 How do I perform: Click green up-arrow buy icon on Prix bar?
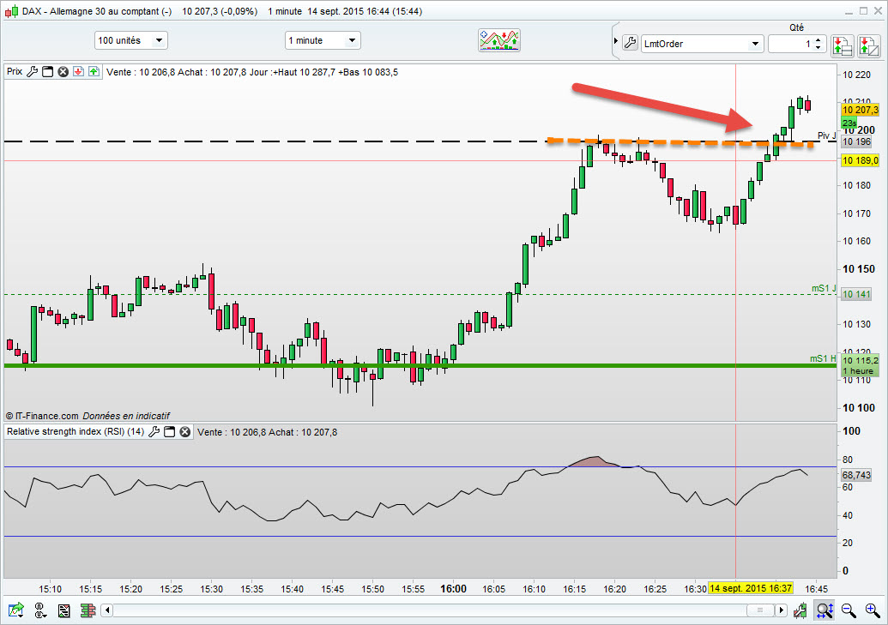point(94,71)
